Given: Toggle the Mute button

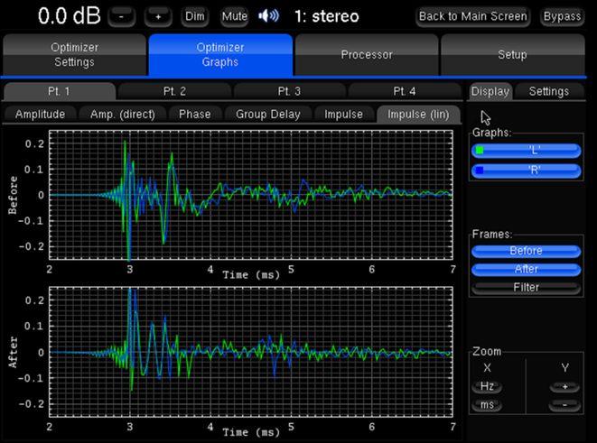Looking at the screenshot, I should [x=234, y=16].
